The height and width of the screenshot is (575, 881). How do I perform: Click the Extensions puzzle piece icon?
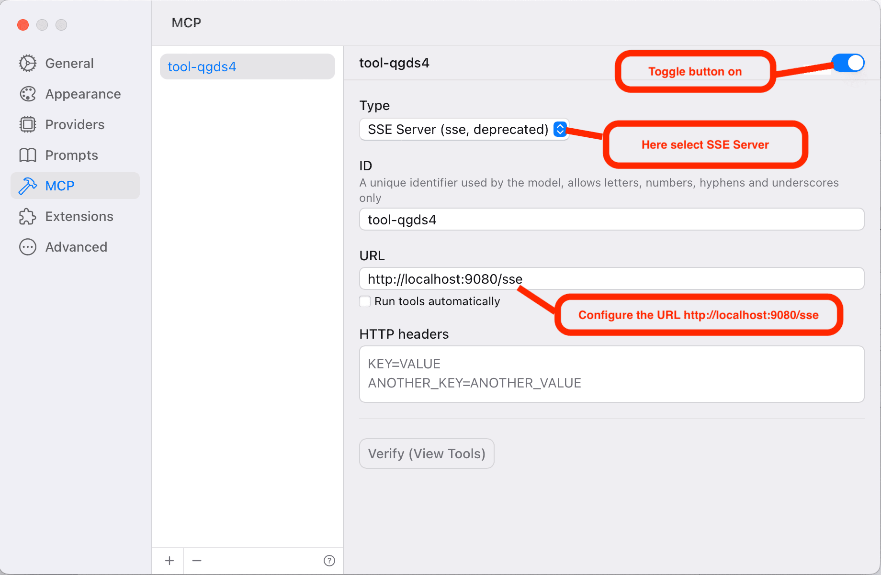[28, 216]
